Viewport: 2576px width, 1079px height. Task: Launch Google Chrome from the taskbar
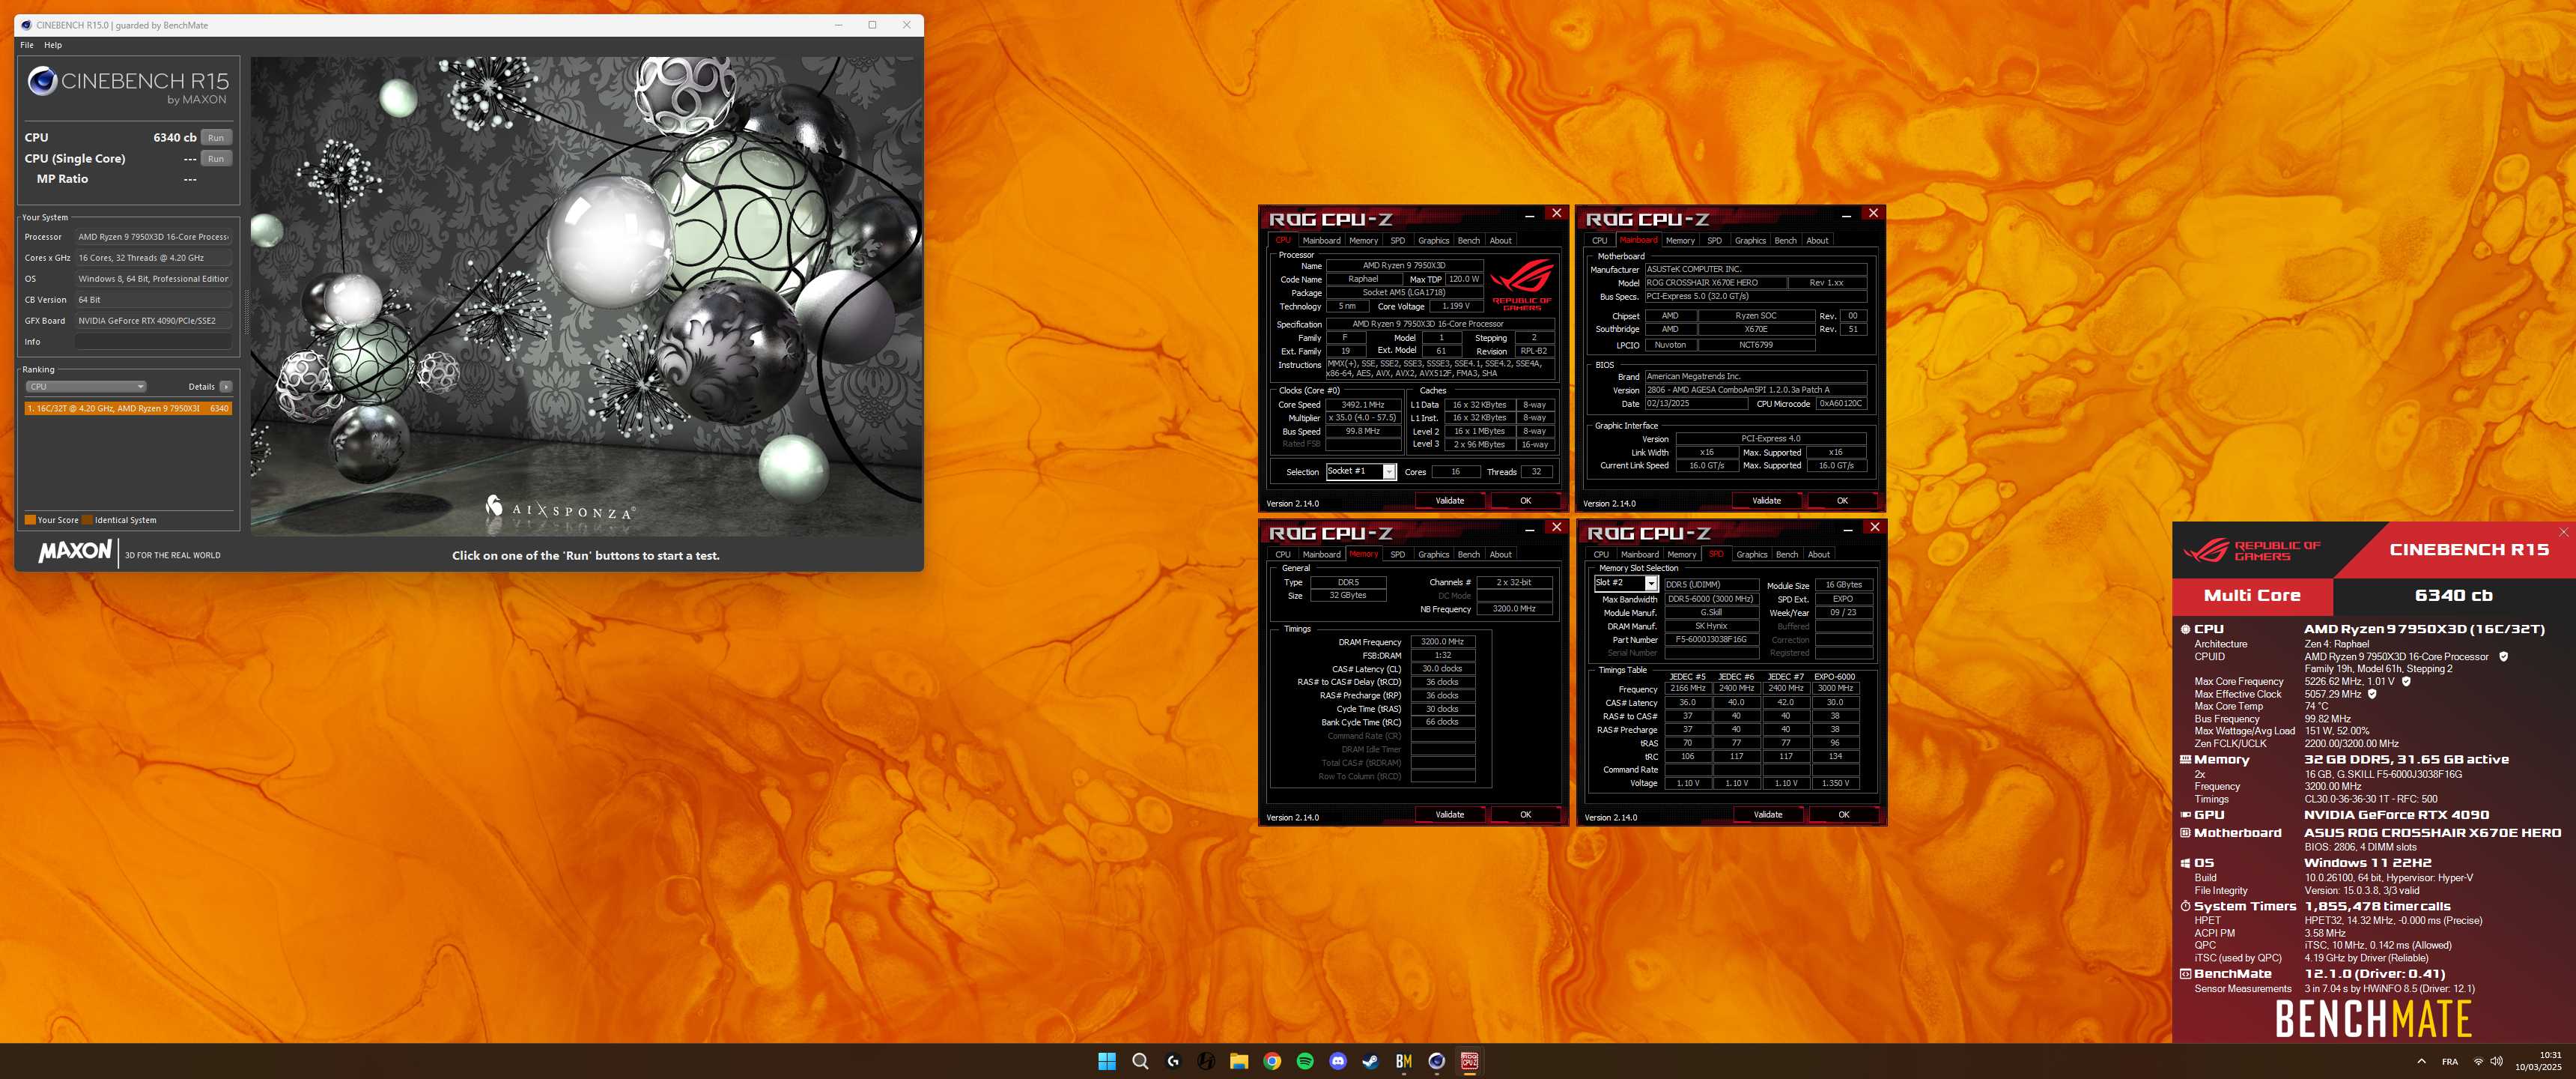tap(1271, 1061)
